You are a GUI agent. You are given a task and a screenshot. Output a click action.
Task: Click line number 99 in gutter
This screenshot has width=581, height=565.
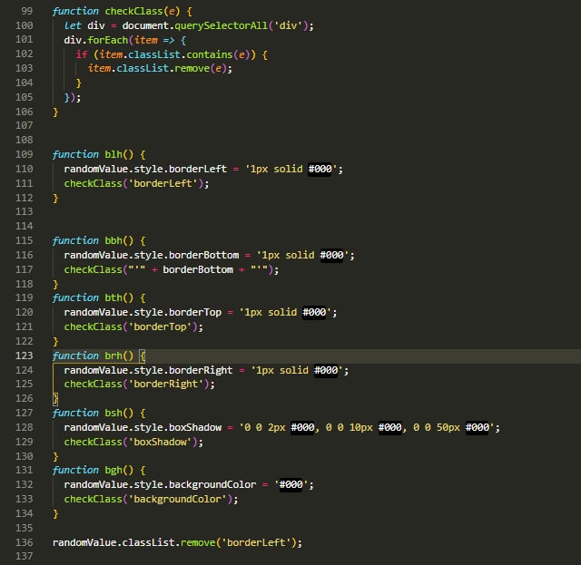coord(26,11)
